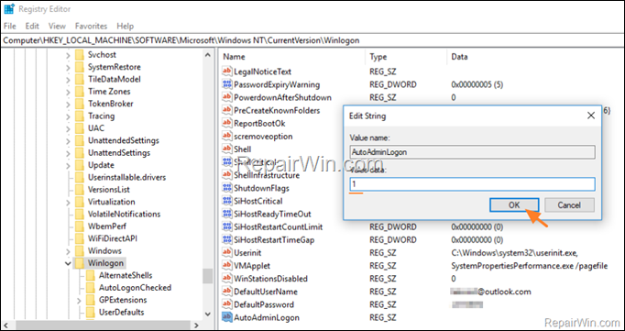Click the string icon beside scremoveoption

(x=227, y=136)
